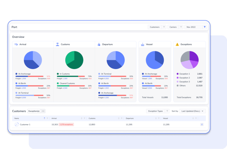The image size is (227, 149).
Task: Filter the Name column
Action: pyautogui.click(x=47, y=118)
